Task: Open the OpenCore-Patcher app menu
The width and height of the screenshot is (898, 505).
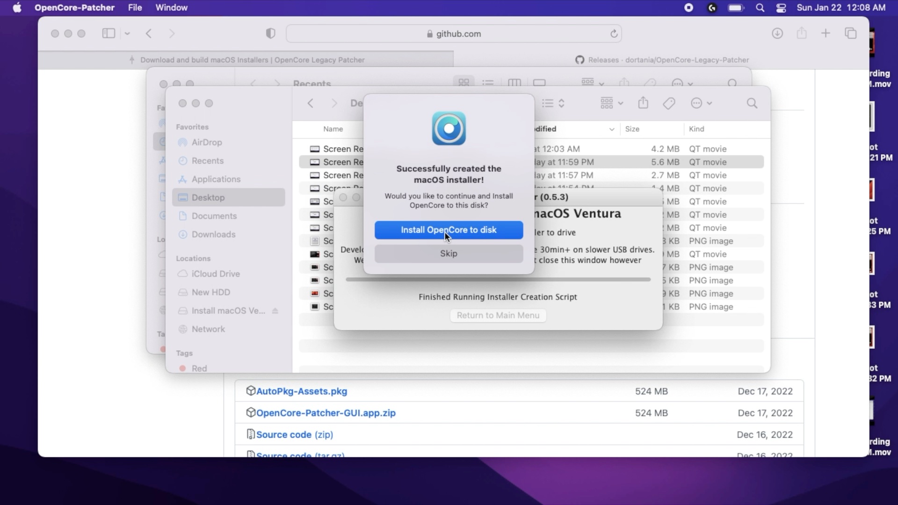Action: click(x=74, y=7)
